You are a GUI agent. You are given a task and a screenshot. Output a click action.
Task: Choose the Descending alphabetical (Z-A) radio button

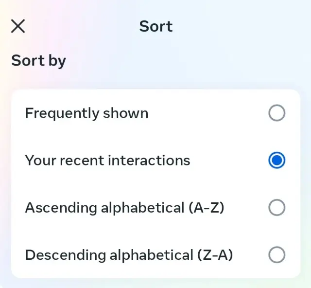(x=276, y=255)
